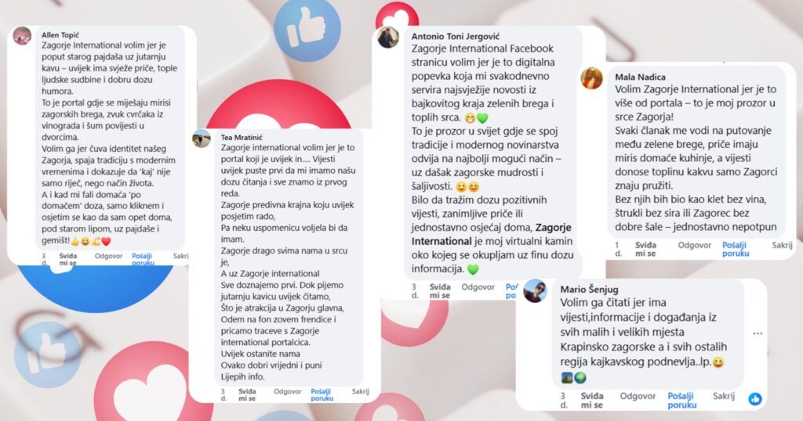Click the bold Zagorje International mention in Antonio's comment

click(492, 234)
